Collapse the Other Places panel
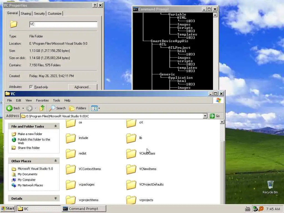The width and height of the screenshot is (284, 213). click(x=55, y=161)
